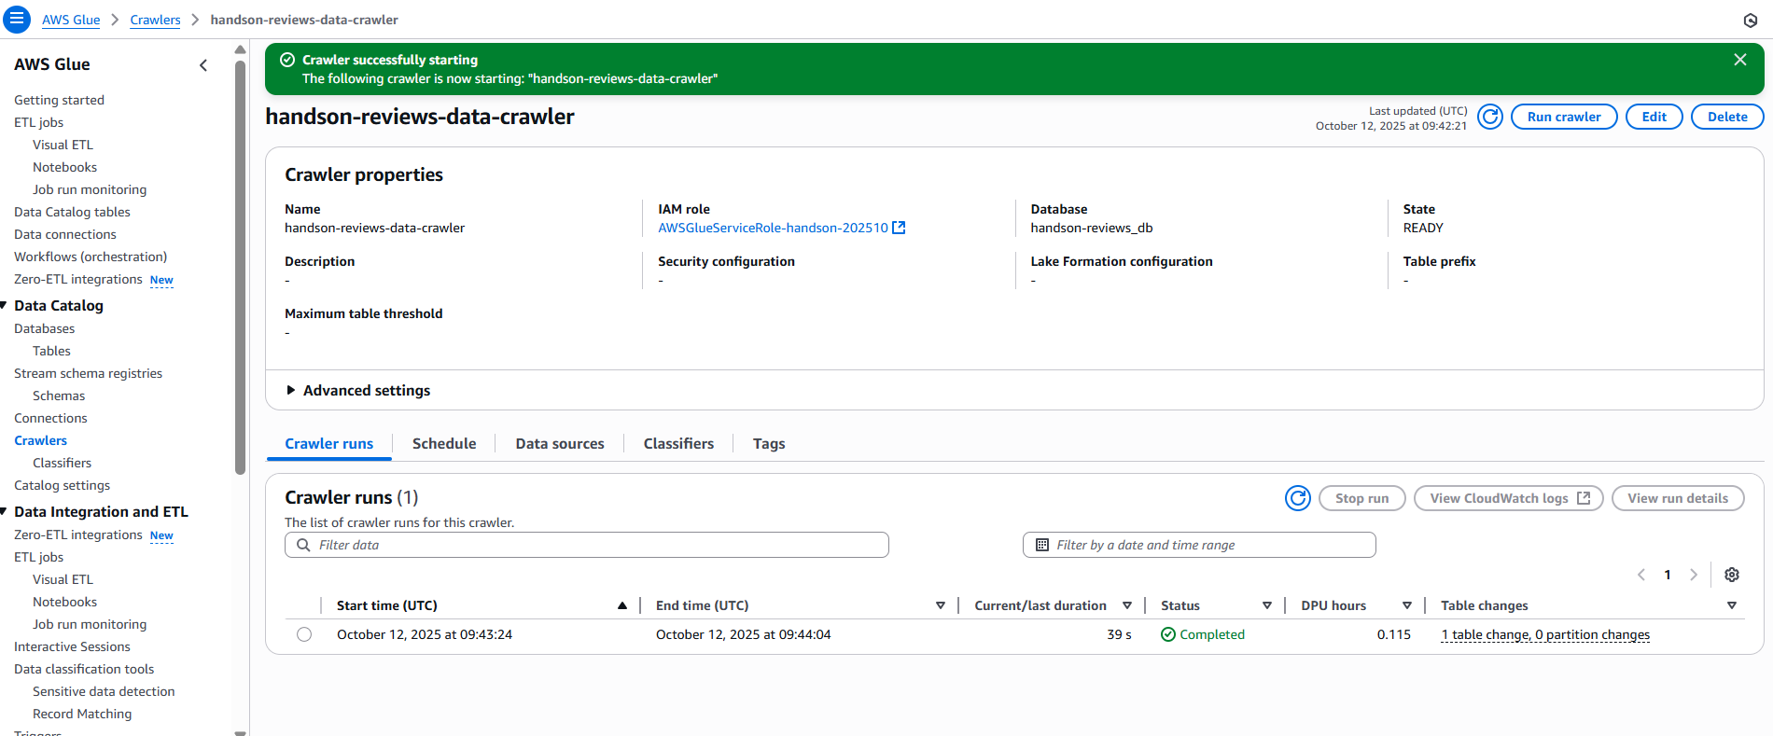
Task: Open Data Catalog tables in sidebar
Action: (x=72, y=212)
